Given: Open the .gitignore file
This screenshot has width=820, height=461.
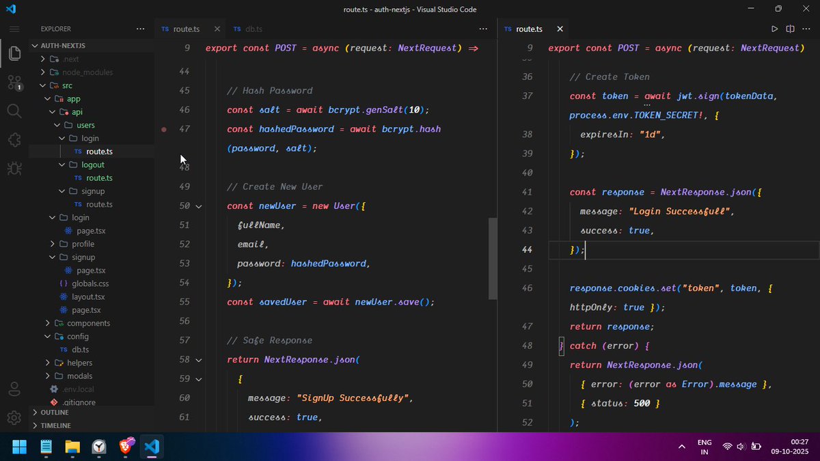Looking at the screenshot, I should (x=79, y=402).
